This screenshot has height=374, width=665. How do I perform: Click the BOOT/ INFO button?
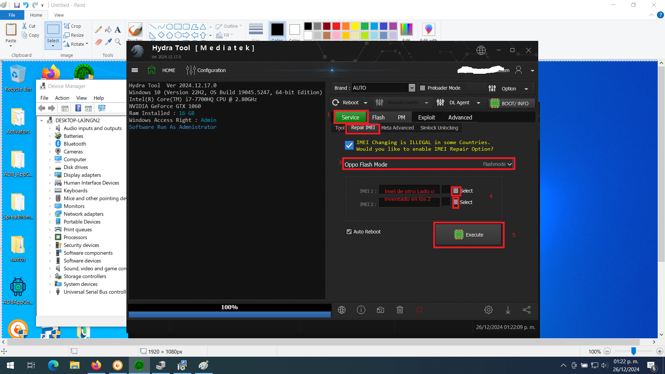click(x=512, y=103)
